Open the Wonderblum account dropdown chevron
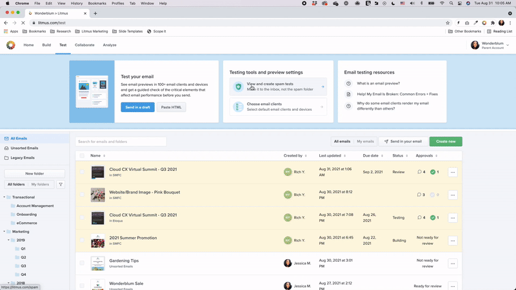Screen dimensions: 516x290 pos(508,45)
